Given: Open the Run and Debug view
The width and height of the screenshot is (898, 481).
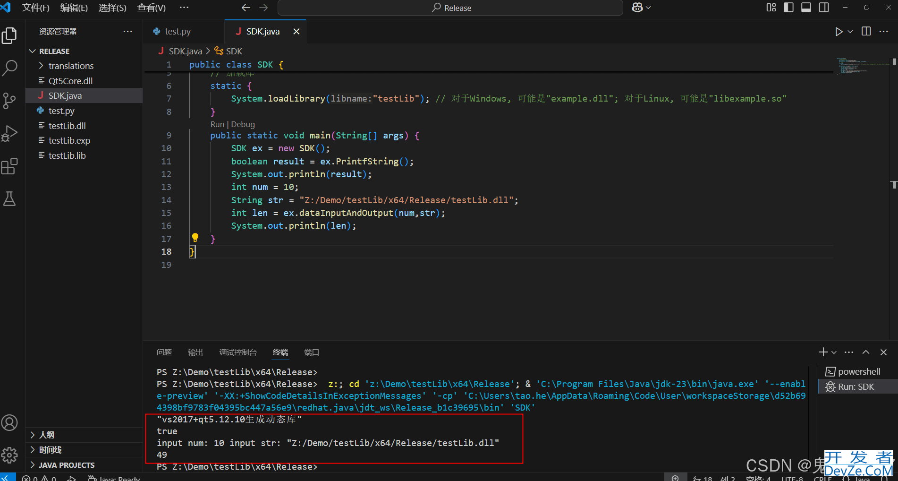Looking at the screenshot, I should point(9,133).
